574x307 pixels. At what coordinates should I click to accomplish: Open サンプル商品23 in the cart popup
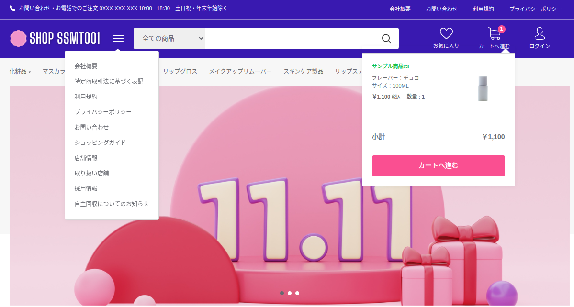390,66
